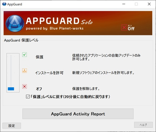The height and width of the screenshot is (132, 156).
Task: Click the 信頼されたアプリケーション auto-update description
Action: pos(106,57)
